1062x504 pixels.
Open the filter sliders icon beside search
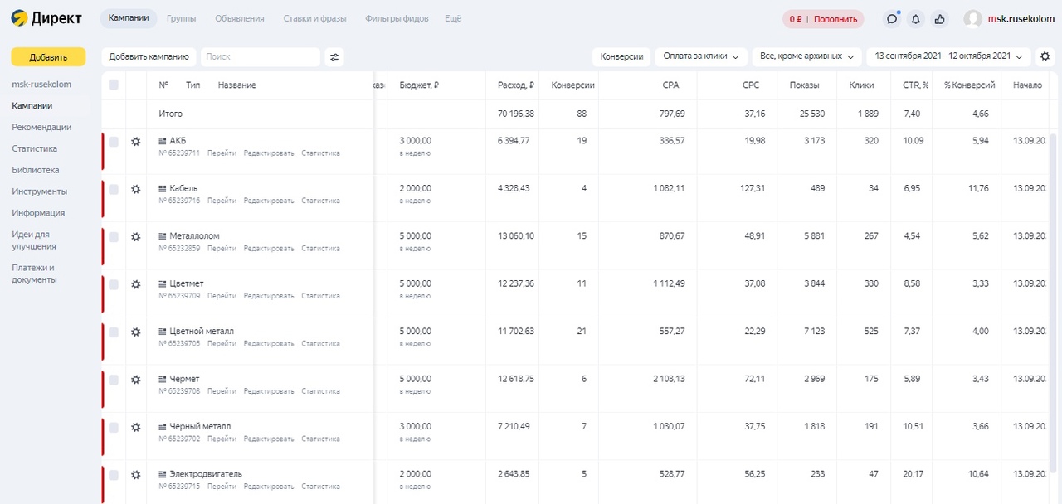tap(334, 56)
